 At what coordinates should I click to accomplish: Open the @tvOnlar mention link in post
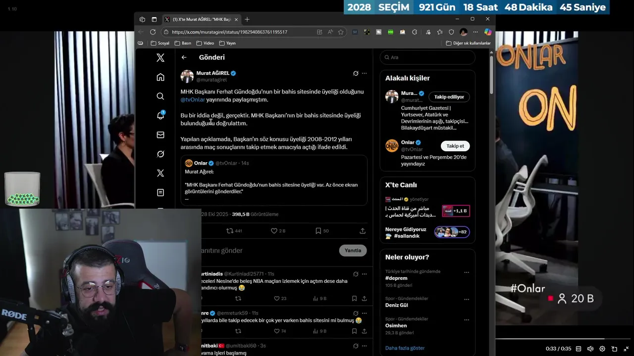pos(193,99)
